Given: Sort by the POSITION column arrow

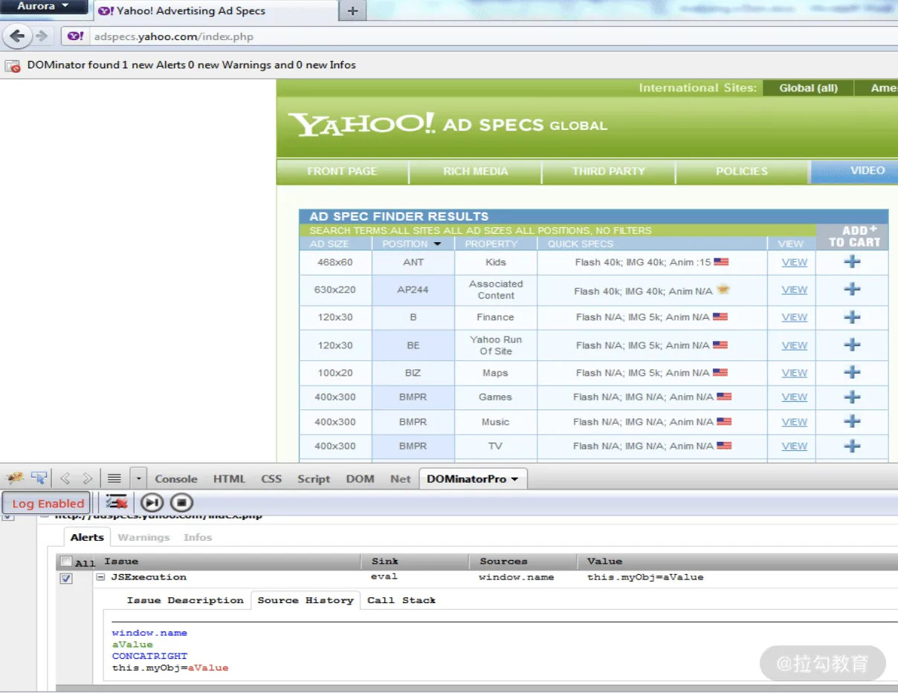Looking at the screenshot, I should [x=437, y=244].
